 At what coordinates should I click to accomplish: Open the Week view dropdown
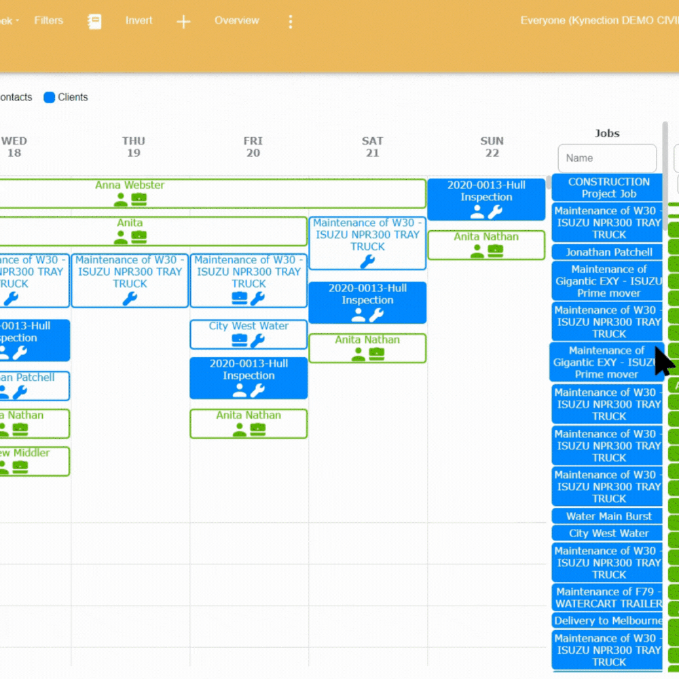(10, 20)
